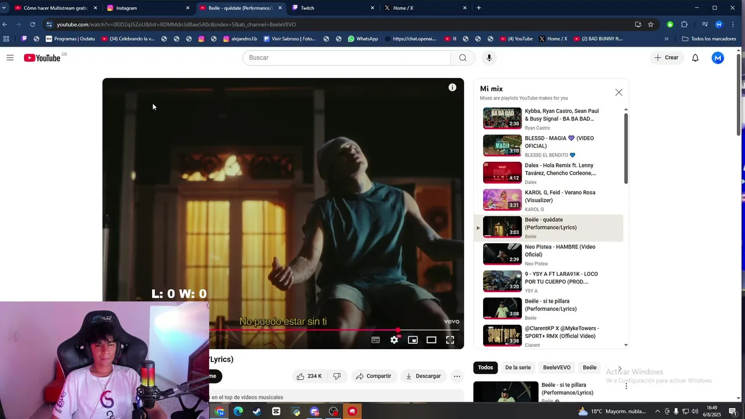745x419 pixels.
Task: Open the YouTube hamburger guide menu
Action: [x=10, y=58]
